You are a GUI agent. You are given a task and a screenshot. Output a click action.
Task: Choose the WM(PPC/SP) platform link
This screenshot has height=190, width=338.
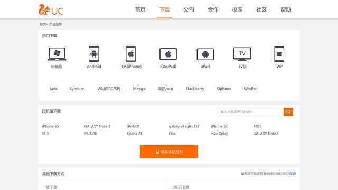pos(109,89)
